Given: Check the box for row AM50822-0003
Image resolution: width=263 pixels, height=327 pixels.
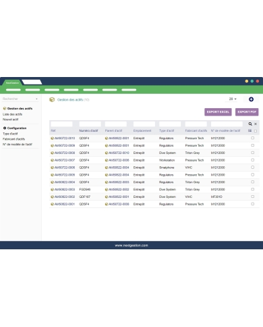Looking at the screenshot, I should pyautogui.click(x=253, y=189).
